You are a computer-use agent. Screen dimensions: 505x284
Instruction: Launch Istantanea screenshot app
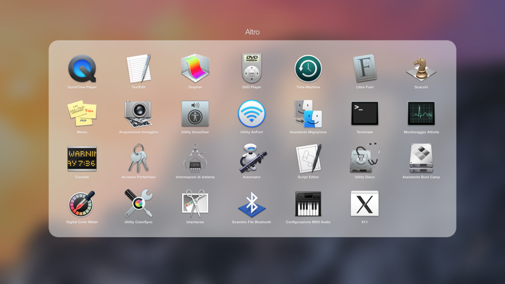[x=195, y=204]
